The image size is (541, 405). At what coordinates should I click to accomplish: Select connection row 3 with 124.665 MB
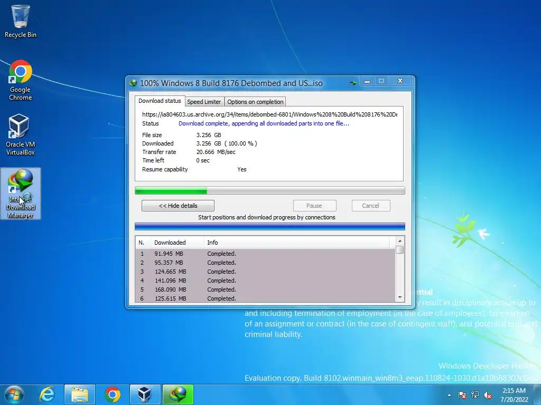point(265,272)
